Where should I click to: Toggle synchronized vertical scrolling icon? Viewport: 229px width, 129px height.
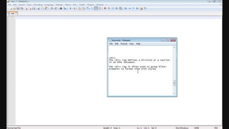[x=79, y=9]
